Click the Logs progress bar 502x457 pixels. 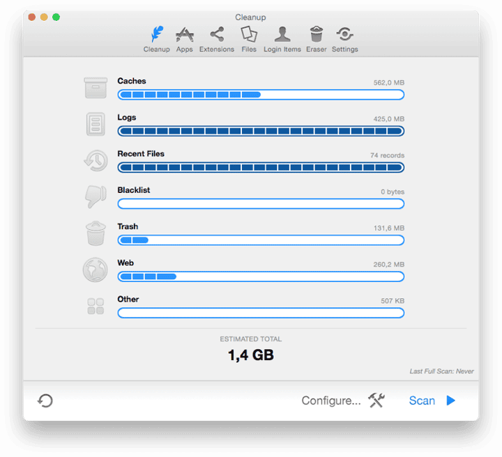click(261, 131)
